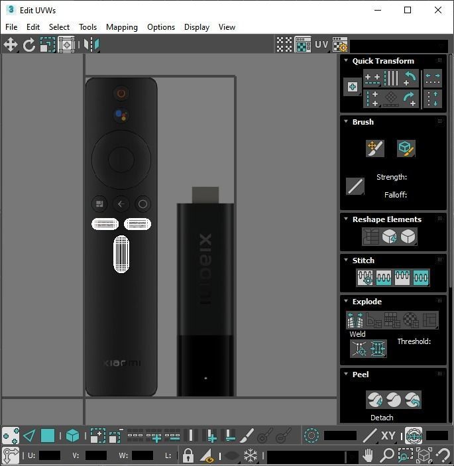This screenshot has height=466, width=454.
Task: Collapse the Brush rollout
Action: point(346,121)
